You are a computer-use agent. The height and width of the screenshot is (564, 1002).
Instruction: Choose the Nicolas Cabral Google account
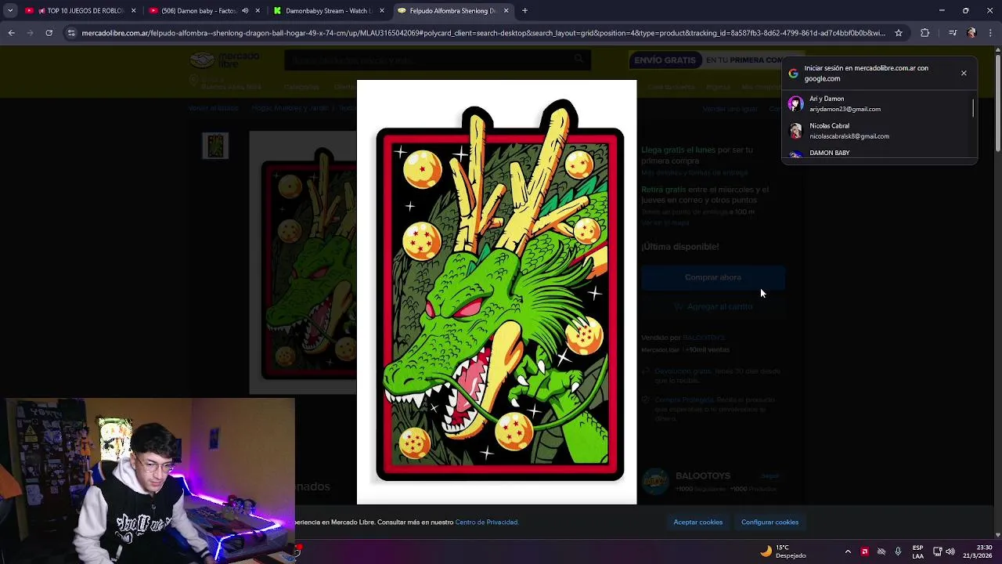coord(877,131)
